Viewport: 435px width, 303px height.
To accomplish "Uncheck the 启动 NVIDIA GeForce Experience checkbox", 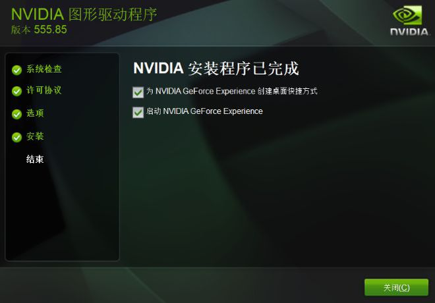I will [138, 112].
